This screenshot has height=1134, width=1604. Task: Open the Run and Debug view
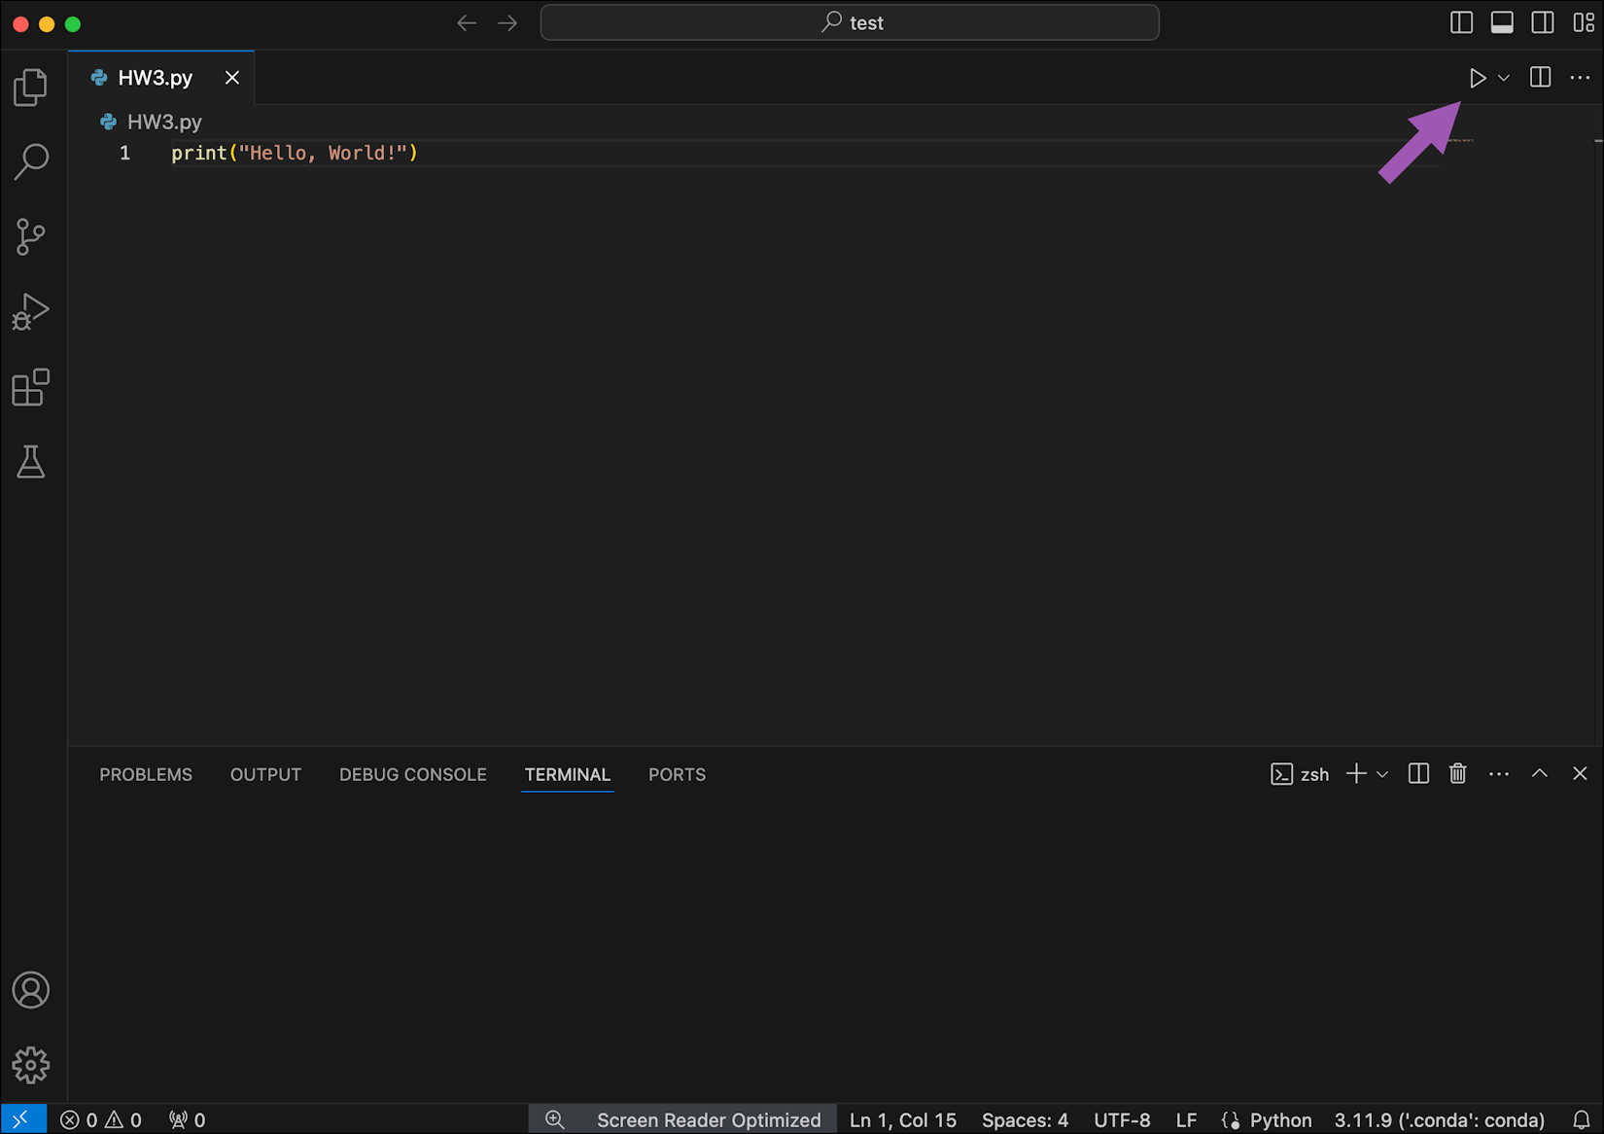click(x=30, y=311)
